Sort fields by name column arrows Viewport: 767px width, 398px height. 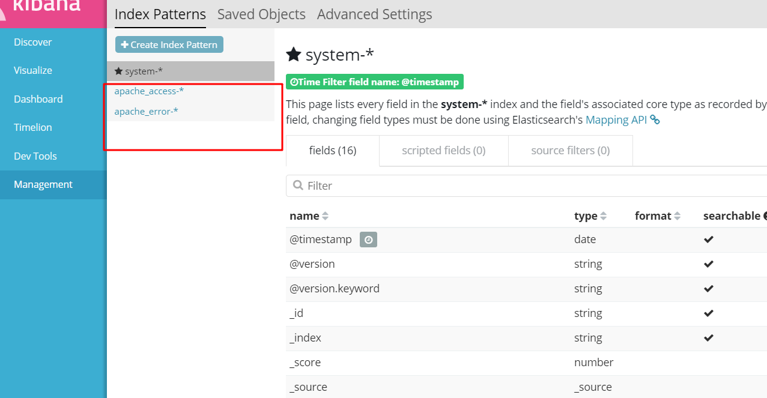point(326,216)
